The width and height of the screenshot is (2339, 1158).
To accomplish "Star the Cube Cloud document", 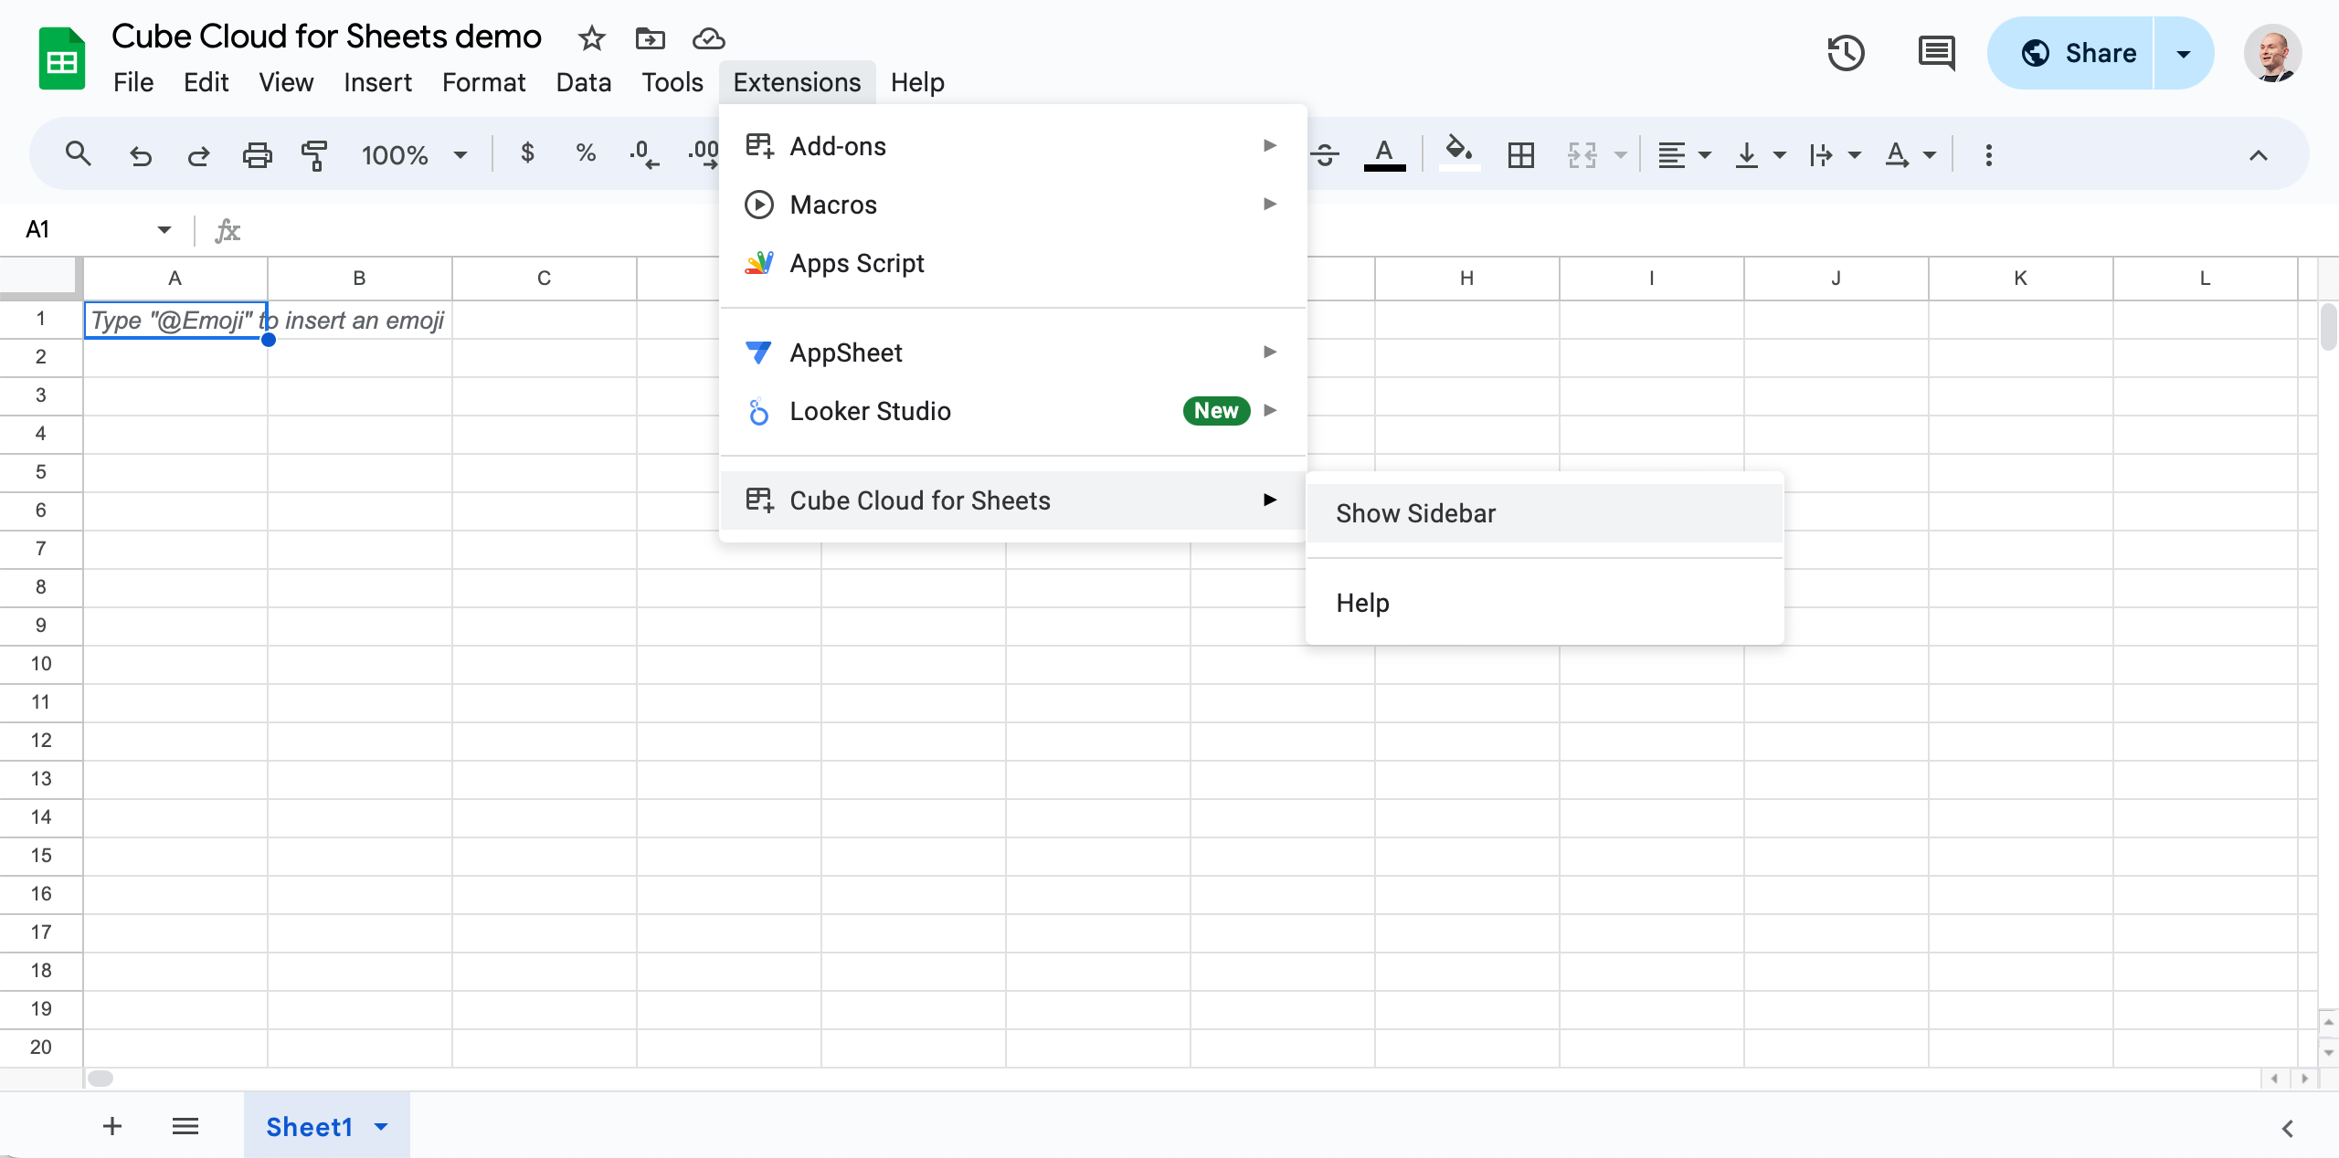I will [592, 38].
